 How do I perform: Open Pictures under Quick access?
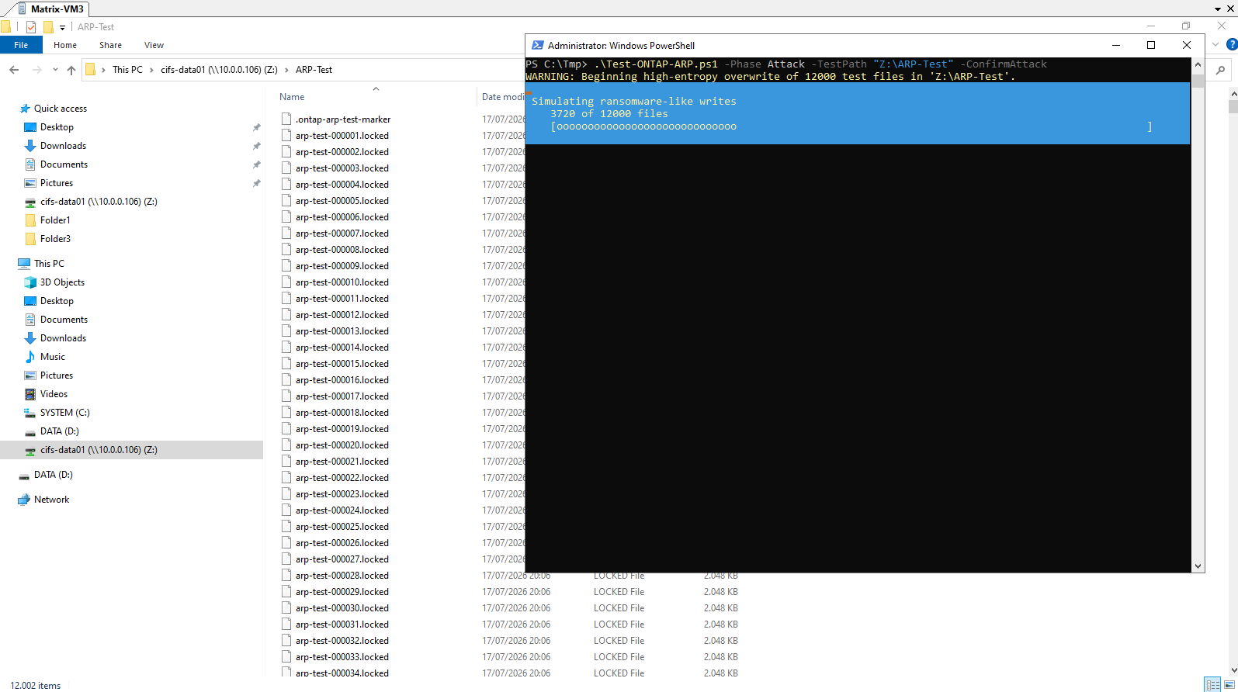point(57,183)
